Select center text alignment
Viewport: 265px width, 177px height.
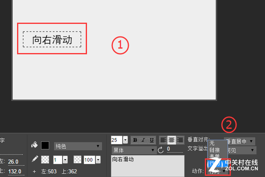171,140
